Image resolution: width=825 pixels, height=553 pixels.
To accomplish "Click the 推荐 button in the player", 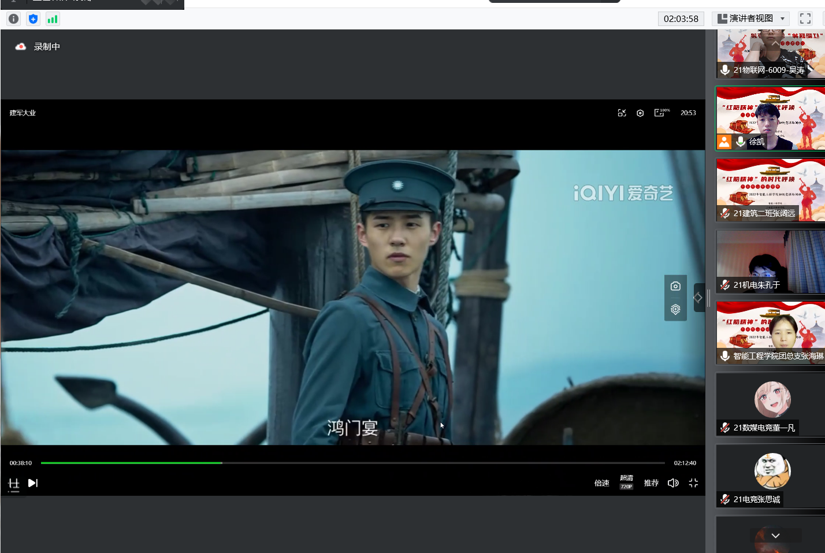I will click(651, 483).
